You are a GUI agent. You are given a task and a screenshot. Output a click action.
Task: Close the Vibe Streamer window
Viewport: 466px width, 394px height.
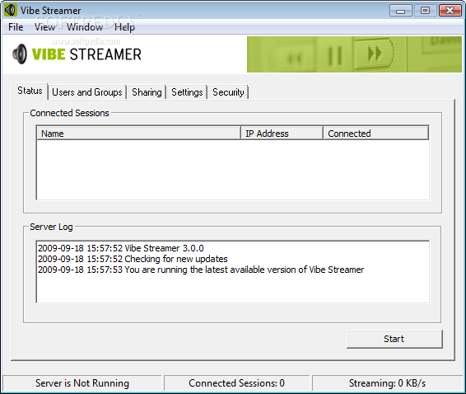pos(450,11)
